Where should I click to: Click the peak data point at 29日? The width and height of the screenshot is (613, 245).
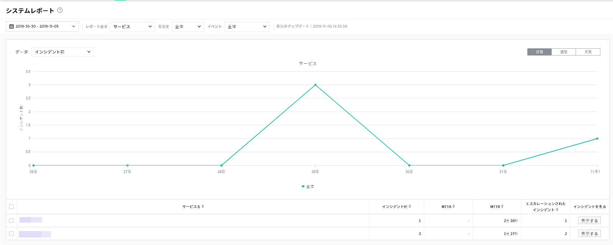(x=315, y=85)
